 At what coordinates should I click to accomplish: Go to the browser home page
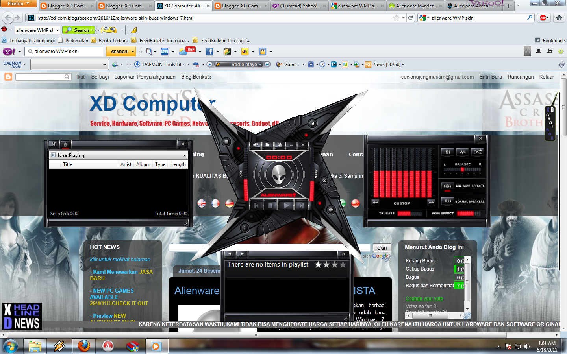[x=559, y=18]
